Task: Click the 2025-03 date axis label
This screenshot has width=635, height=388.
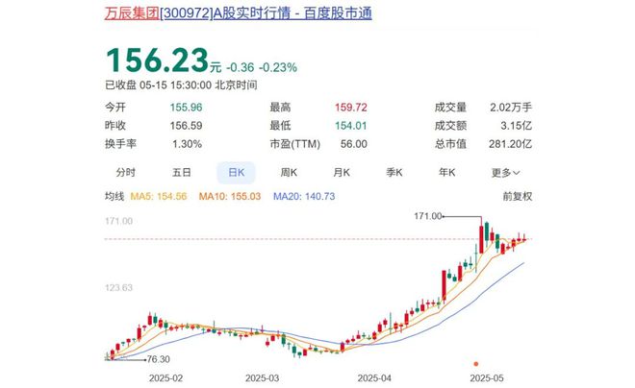Action: (262, 378)
